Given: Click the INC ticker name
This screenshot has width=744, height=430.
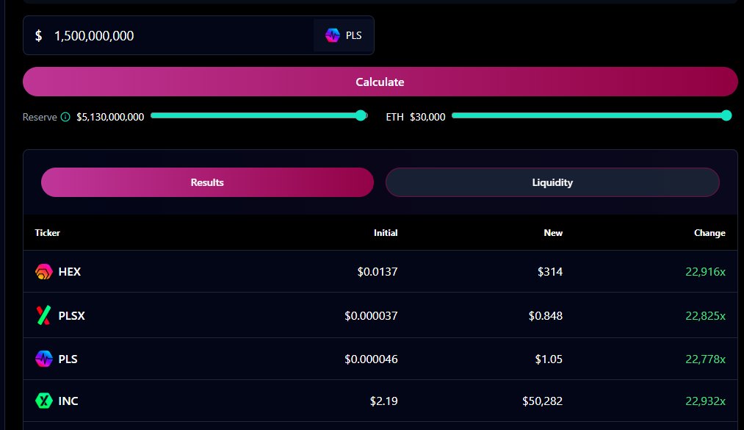Looking at the screenshot, I should (x=68, y=401).
